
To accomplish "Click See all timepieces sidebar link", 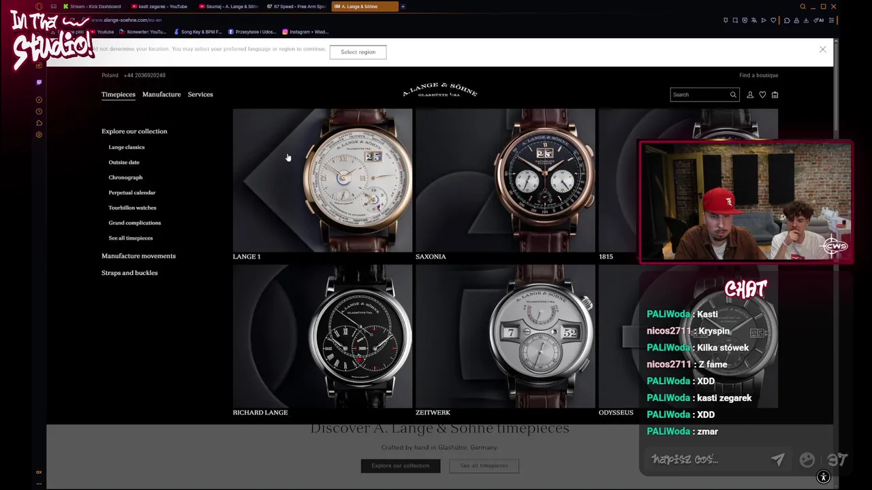I will click(x=131, y=238).
